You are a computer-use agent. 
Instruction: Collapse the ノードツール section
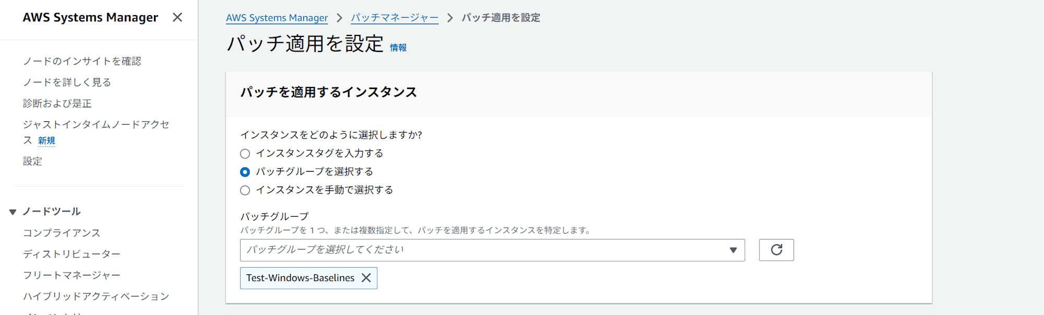click(x=13, y=212)
